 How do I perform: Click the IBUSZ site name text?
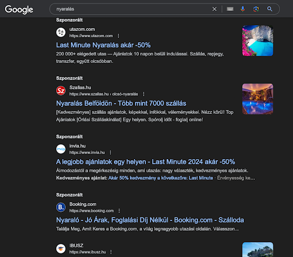76,246
